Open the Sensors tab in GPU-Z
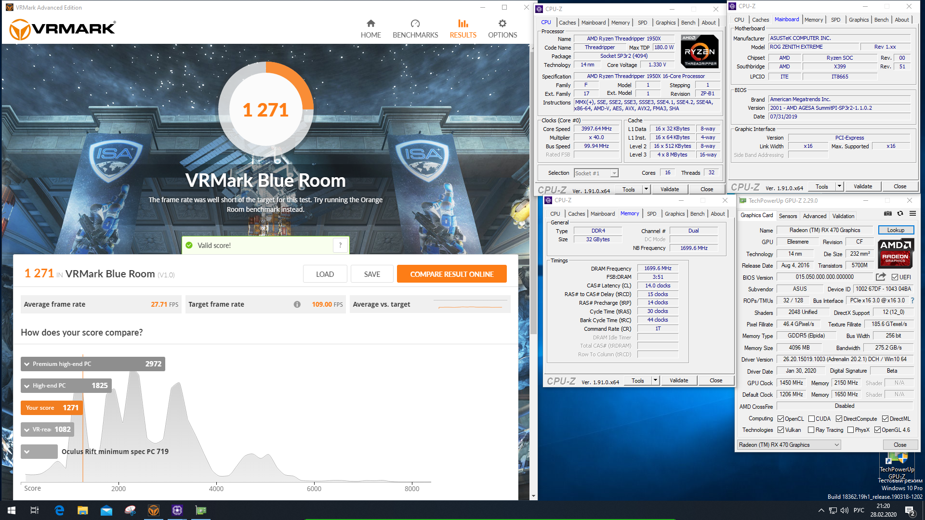The image size is (925, 520). [788, 216]
